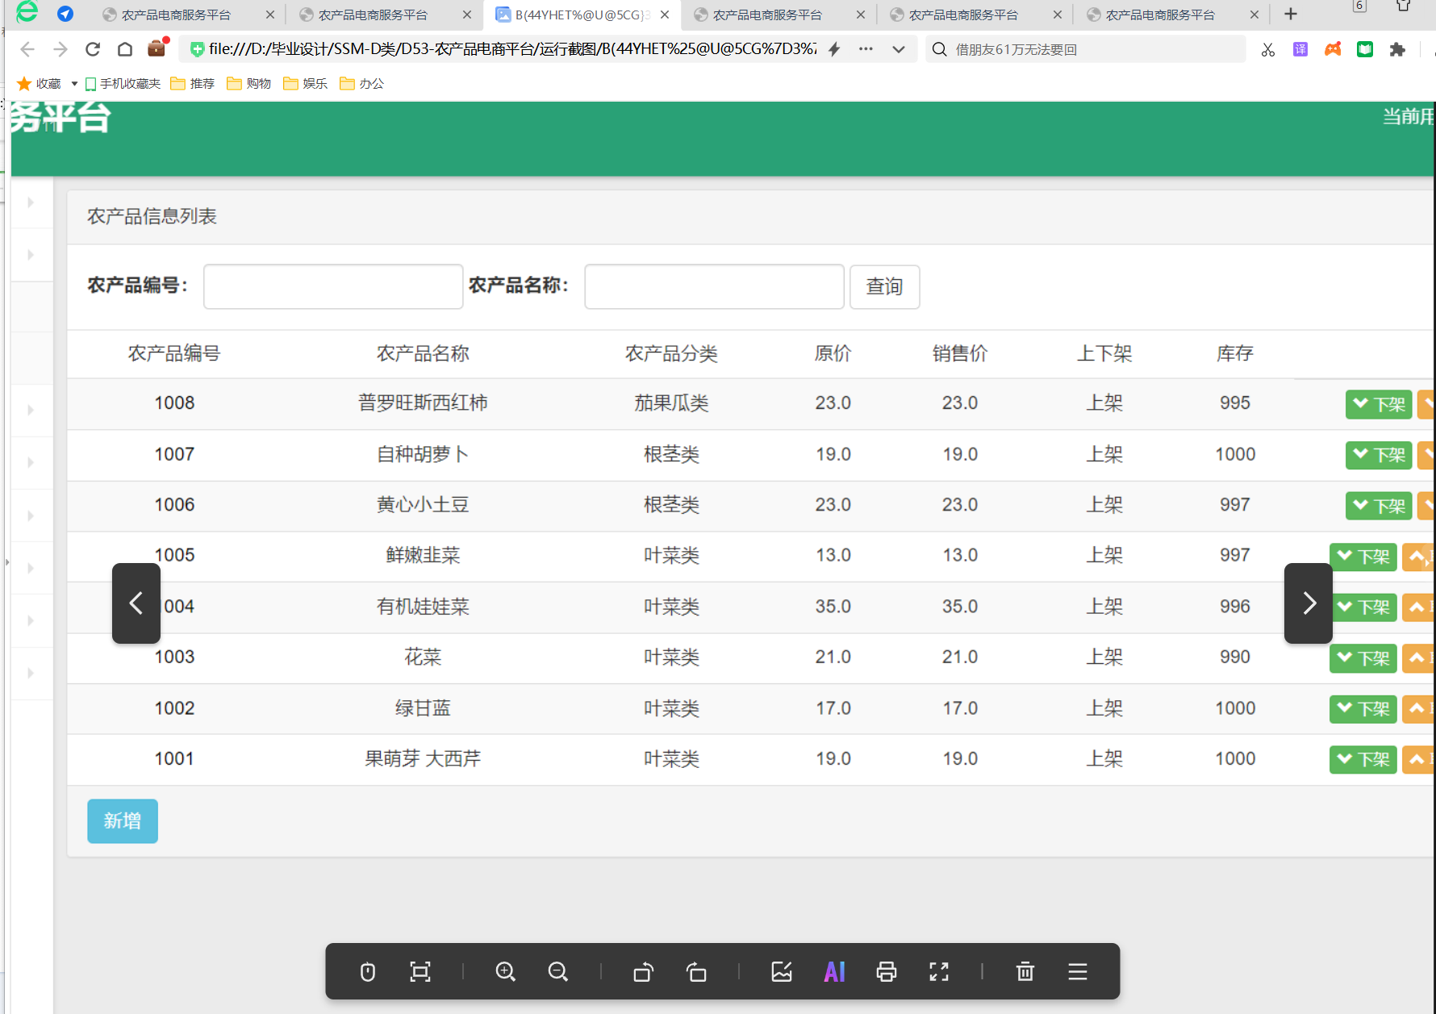Click the 农产品编号 input field

point(333,286)
